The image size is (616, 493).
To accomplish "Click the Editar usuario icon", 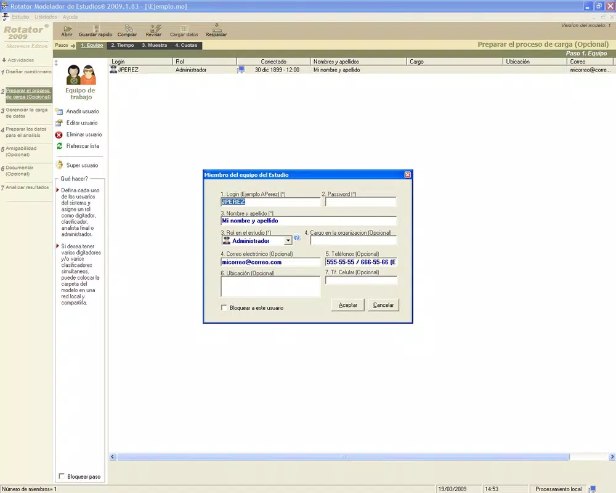I will pos(59,123).
